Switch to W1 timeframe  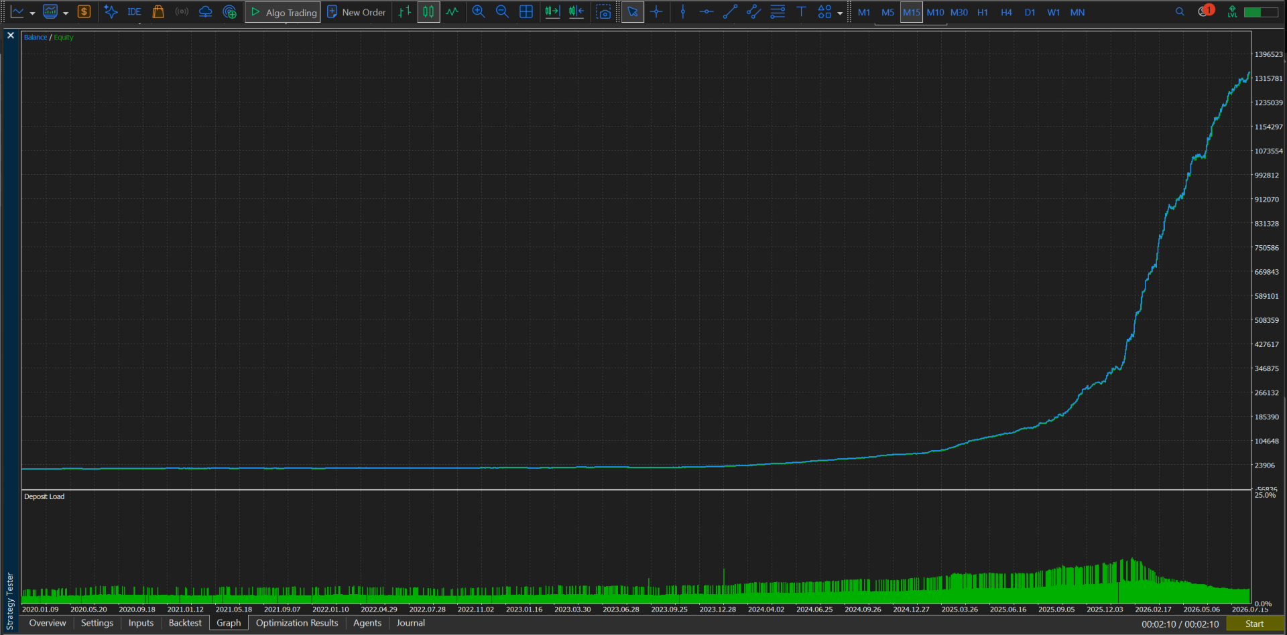coord(1054,12)
